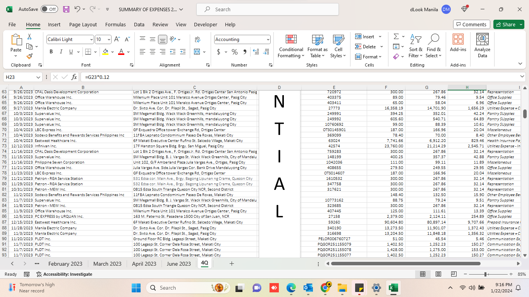The width and height of the screenshot is (529, 297).
Task: Click the Increase Font Size icon
Action: click(x=118, y=39)
